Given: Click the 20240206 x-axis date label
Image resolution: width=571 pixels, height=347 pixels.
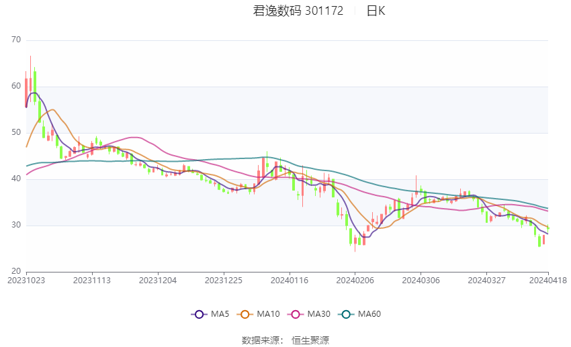Looking at the screenshot, I should (355, 281).
